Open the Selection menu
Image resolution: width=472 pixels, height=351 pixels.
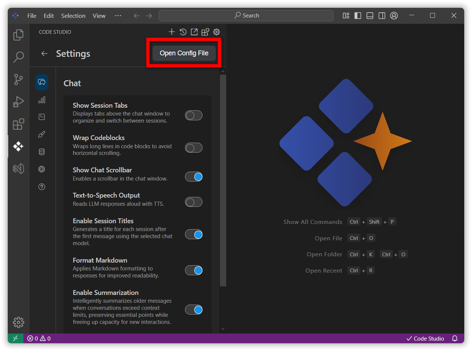tap(73, 16)
